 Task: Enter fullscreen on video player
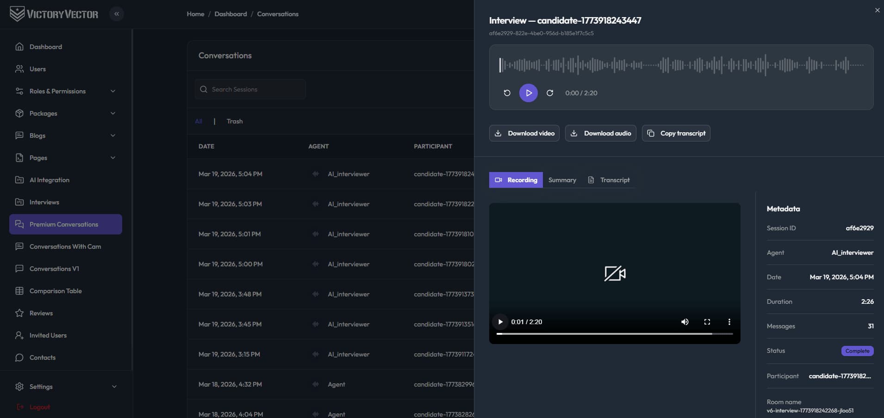pyautogui.click(x=707, y=322)
